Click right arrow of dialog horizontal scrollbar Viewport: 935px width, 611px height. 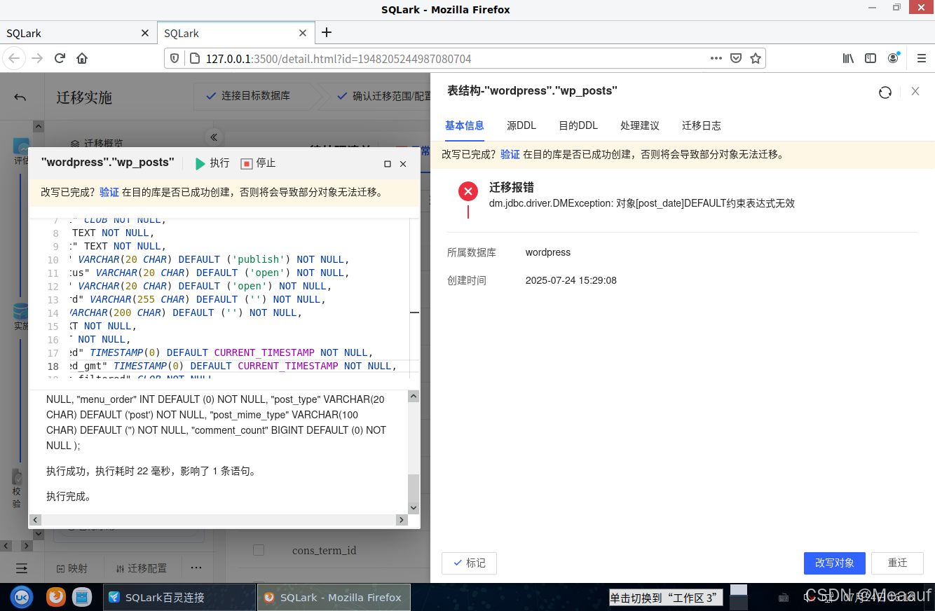click(x=402, y=520)
